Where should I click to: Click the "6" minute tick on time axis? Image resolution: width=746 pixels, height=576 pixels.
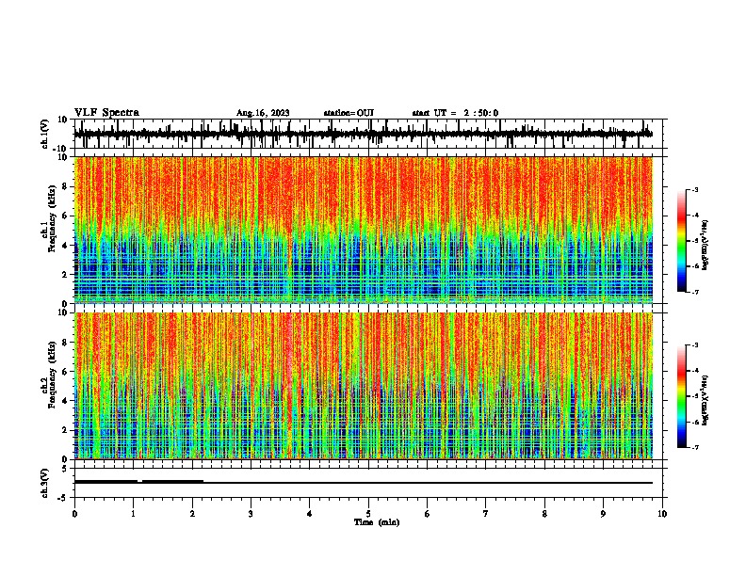(428, 514)
